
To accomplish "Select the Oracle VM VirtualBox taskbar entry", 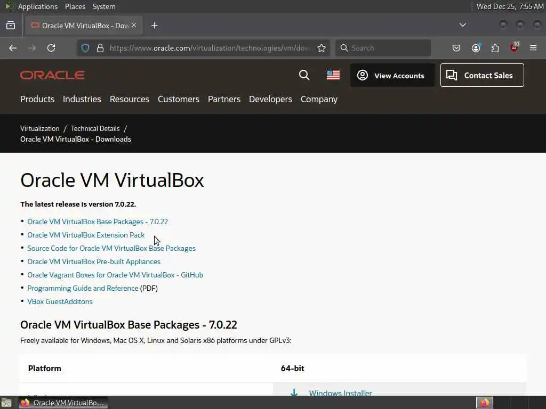I will (x=63, y=403).
